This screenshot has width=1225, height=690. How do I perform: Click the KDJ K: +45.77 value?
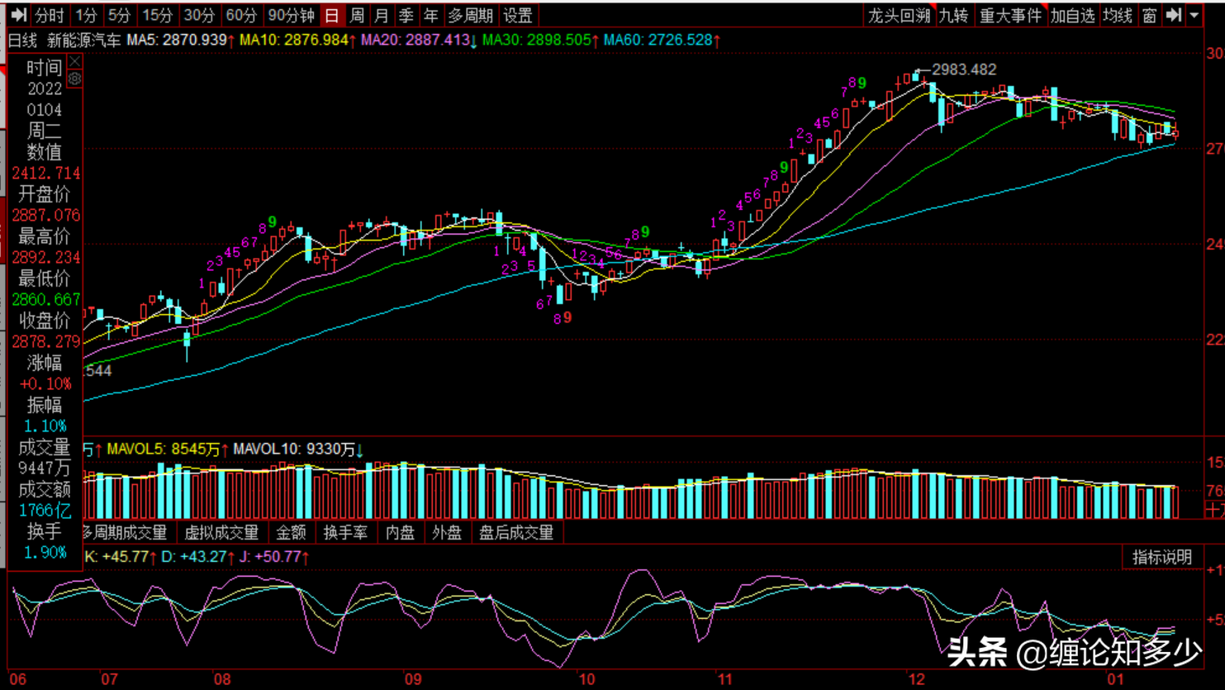pos(119,557)
